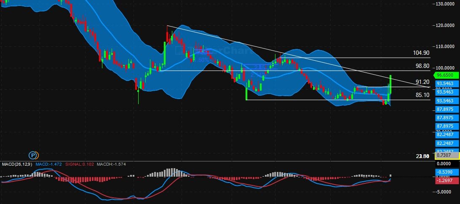
Task: Click the 98.80 horizontal line label
Action: pyautogui.click(x=423, y=66)
